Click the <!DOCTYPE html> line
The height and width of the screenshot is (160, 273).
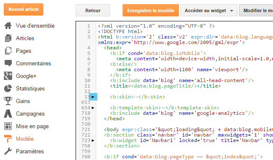pyautogui.click(x=120, y=31)
